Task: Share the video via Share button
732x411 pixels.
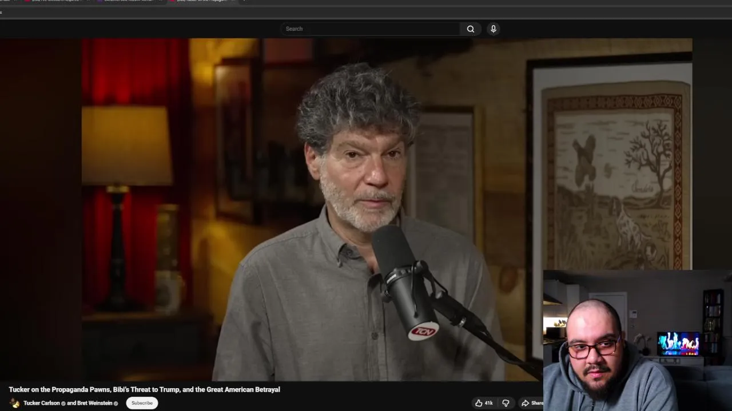Action: (532, 403)
